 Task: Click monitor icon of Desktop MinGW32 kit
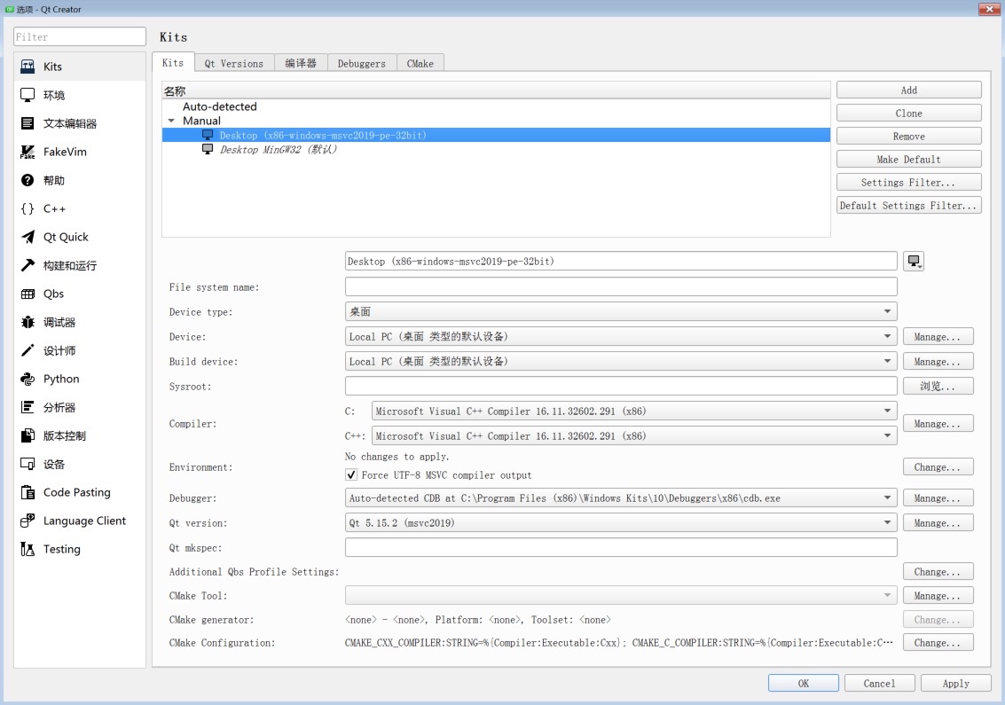pos(207,149)
